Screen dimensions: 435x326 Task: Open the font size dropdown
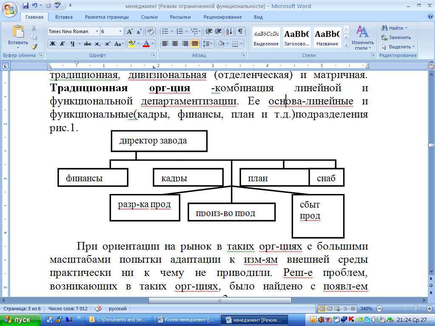tap(120, 31)
